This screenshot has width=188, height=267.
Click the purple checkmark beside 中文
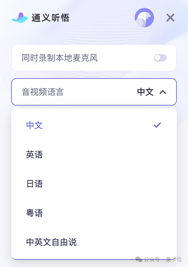(x=157, y=125)
